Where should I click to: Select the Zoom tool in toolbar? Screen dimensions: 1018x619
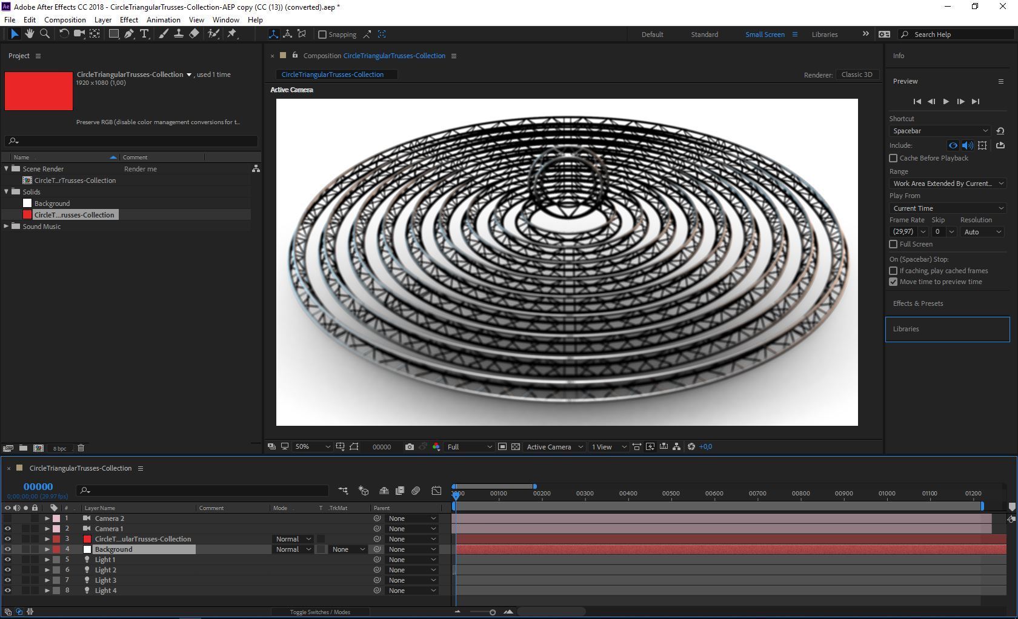coord(44,34)
